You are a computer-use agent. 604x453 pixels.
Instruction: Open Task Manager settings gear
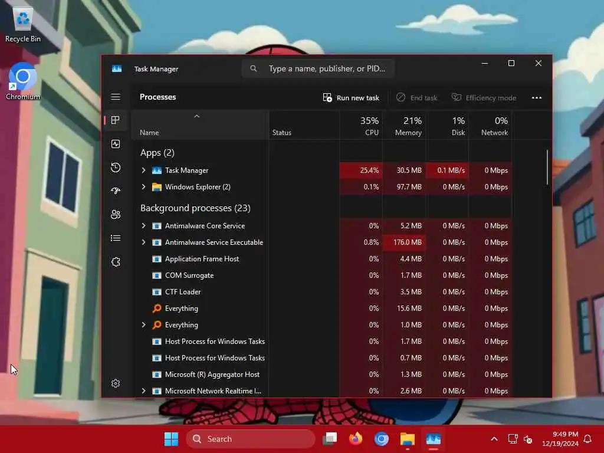pos(116,383)
